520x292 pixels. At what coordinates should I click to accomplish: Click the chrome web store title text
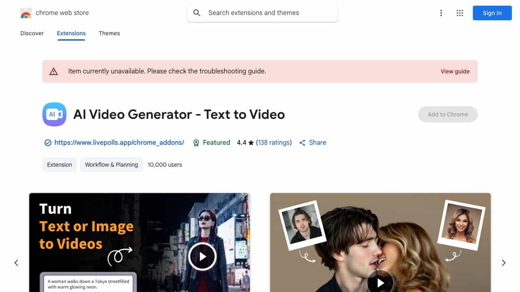62,13
